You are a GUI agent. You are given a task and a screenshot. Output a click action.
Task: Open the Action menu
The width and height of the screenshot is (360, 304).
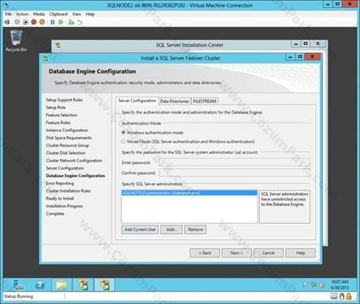22,14
